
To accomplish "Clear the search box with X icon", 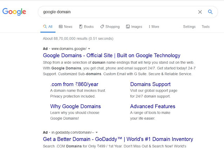I will click(200, 12).
